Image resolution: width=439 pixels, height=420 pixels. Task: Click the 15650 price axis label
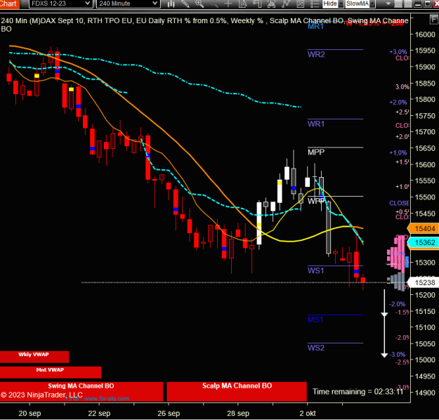[425, 148]
